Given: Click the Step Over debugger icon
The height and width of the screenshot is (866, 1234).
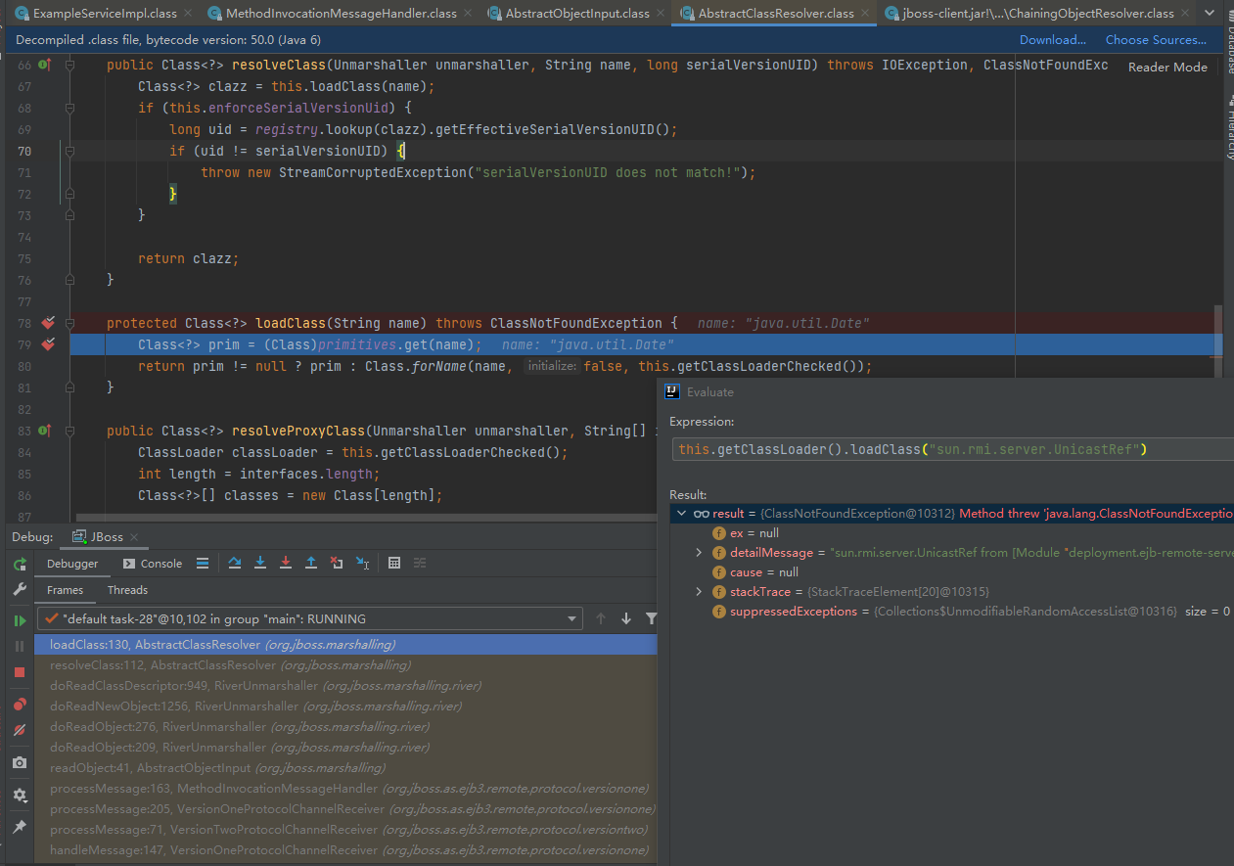Looking at the screenshot, I should point(235,563).
